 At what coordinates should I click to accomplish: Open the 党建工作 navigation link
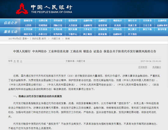(133, 25)
